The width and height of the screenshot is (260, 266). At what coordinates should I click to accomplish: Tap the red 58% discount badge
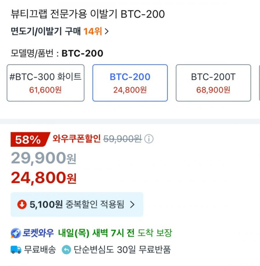coord(29,140)
